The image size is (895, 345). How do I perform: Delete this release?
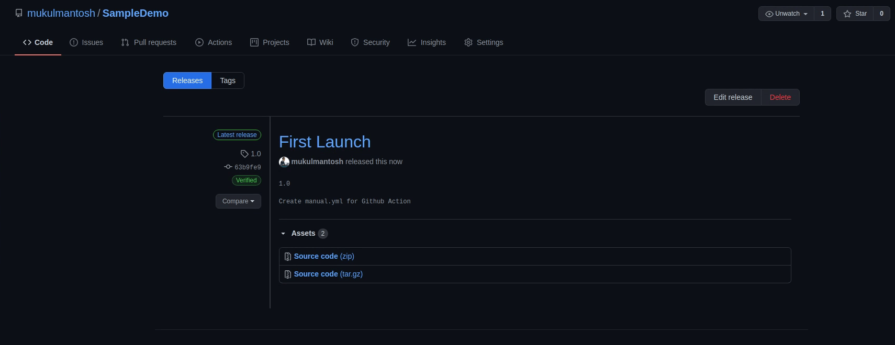(780, 97)
